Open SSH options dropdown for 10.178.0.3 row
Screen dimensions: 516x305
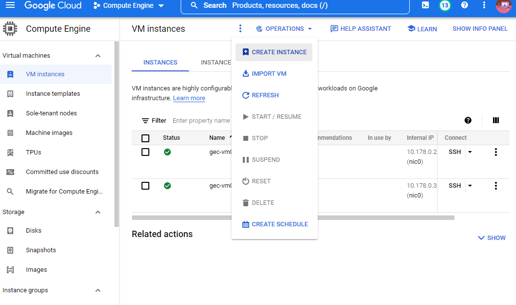pos(470,186)
